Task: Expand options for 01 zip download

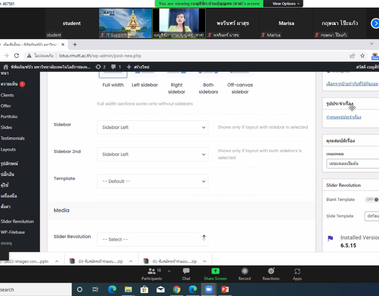Action: (x=205, y=261)
